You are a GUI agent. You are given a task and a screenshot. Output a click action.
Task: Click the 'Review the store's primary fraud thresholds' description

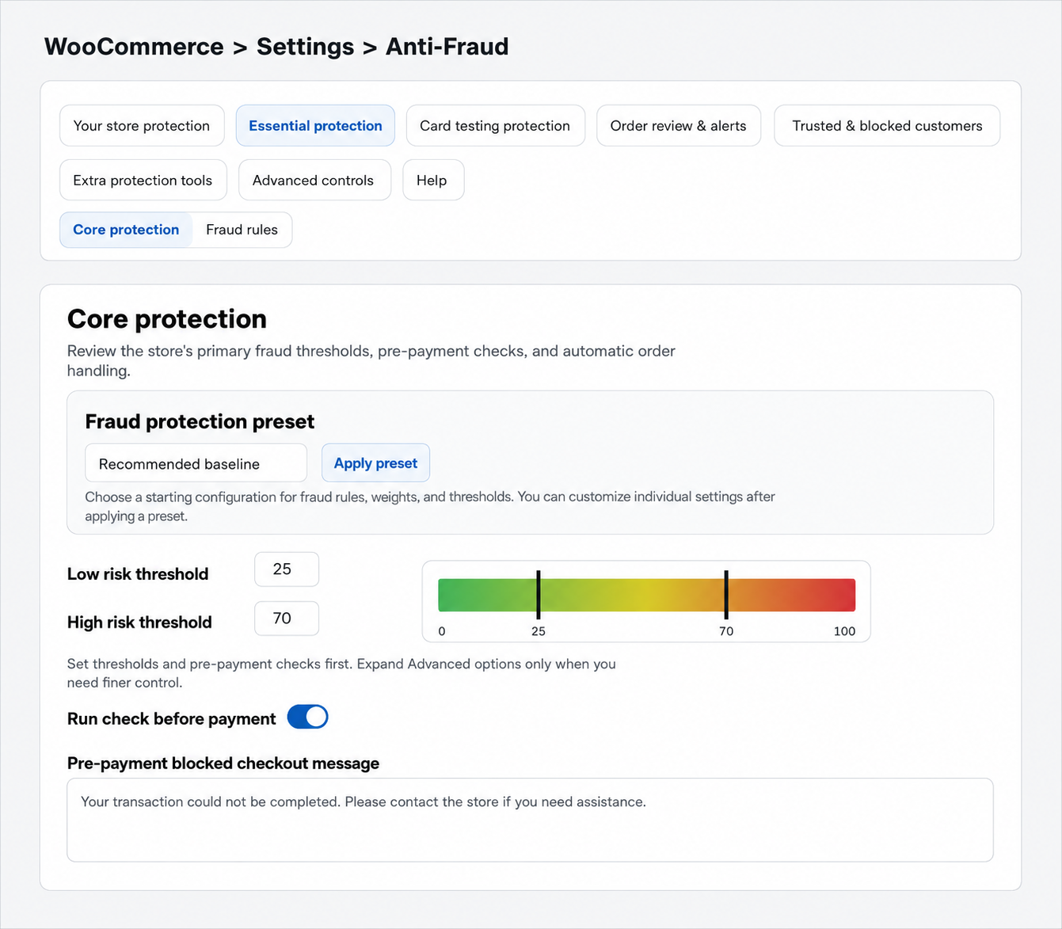pyautogui.click(x=371, y=360)
